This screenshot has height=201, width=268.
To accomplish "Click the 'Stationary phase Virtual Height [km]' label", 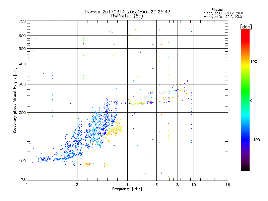I will coord(14,100).
